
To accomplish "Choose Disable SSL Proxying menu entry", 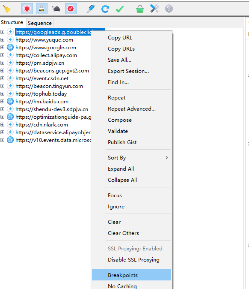I will point(131,260).
